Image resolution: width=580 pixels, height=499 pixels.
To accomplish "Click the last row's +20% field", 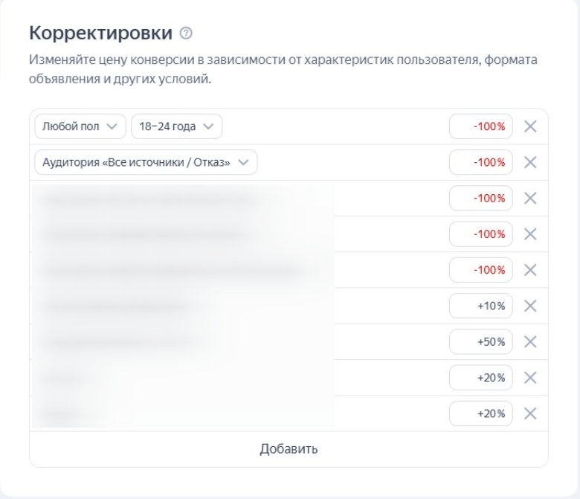I will (x=480, y=413).
